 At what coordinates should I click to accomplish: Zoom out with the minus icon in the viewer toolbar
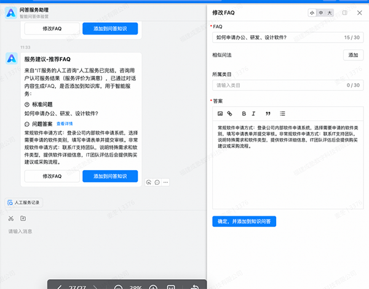[x=118, y=287]
